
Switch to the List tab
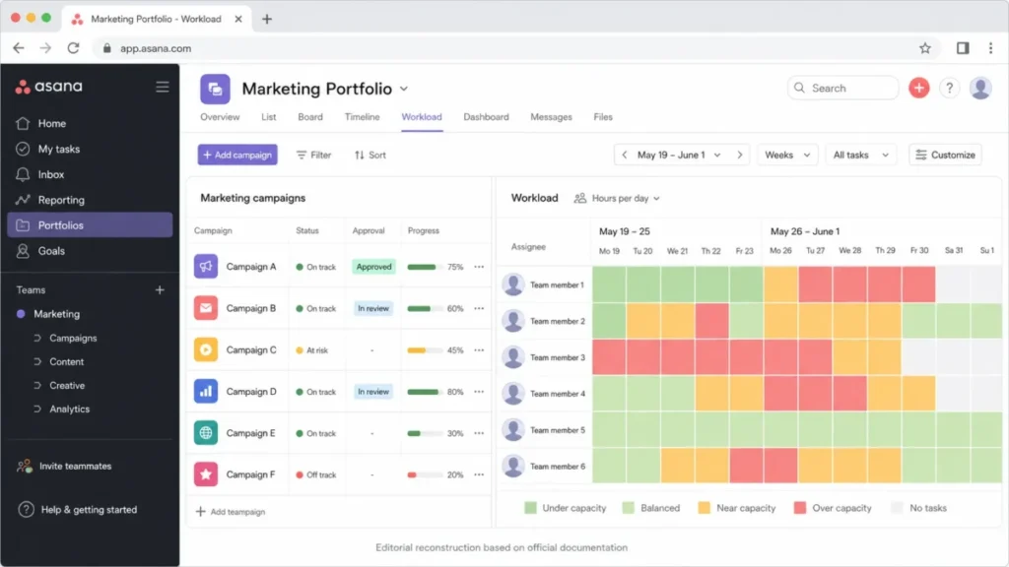(x=268, y=117)
